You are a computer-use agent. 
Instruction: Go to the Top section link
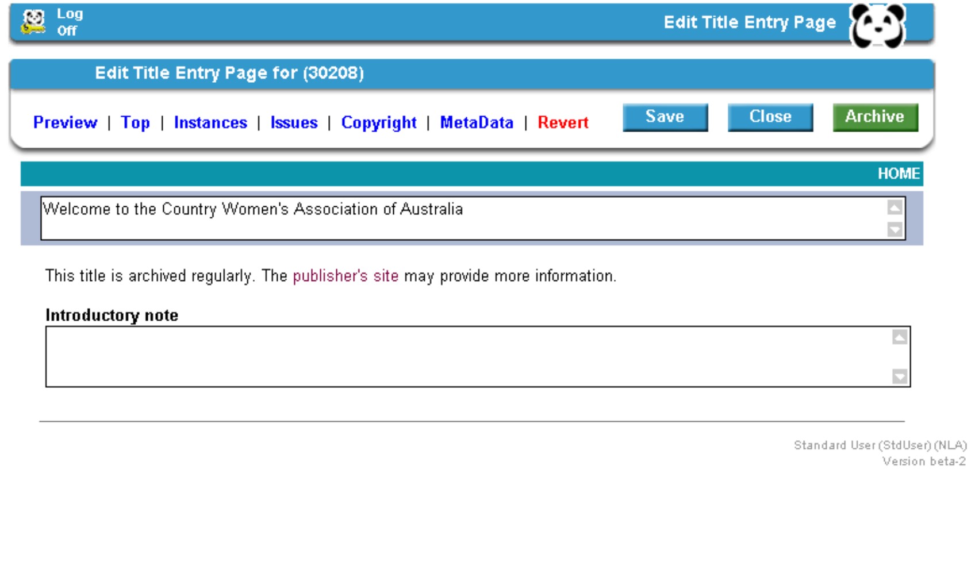coord(135,122)
